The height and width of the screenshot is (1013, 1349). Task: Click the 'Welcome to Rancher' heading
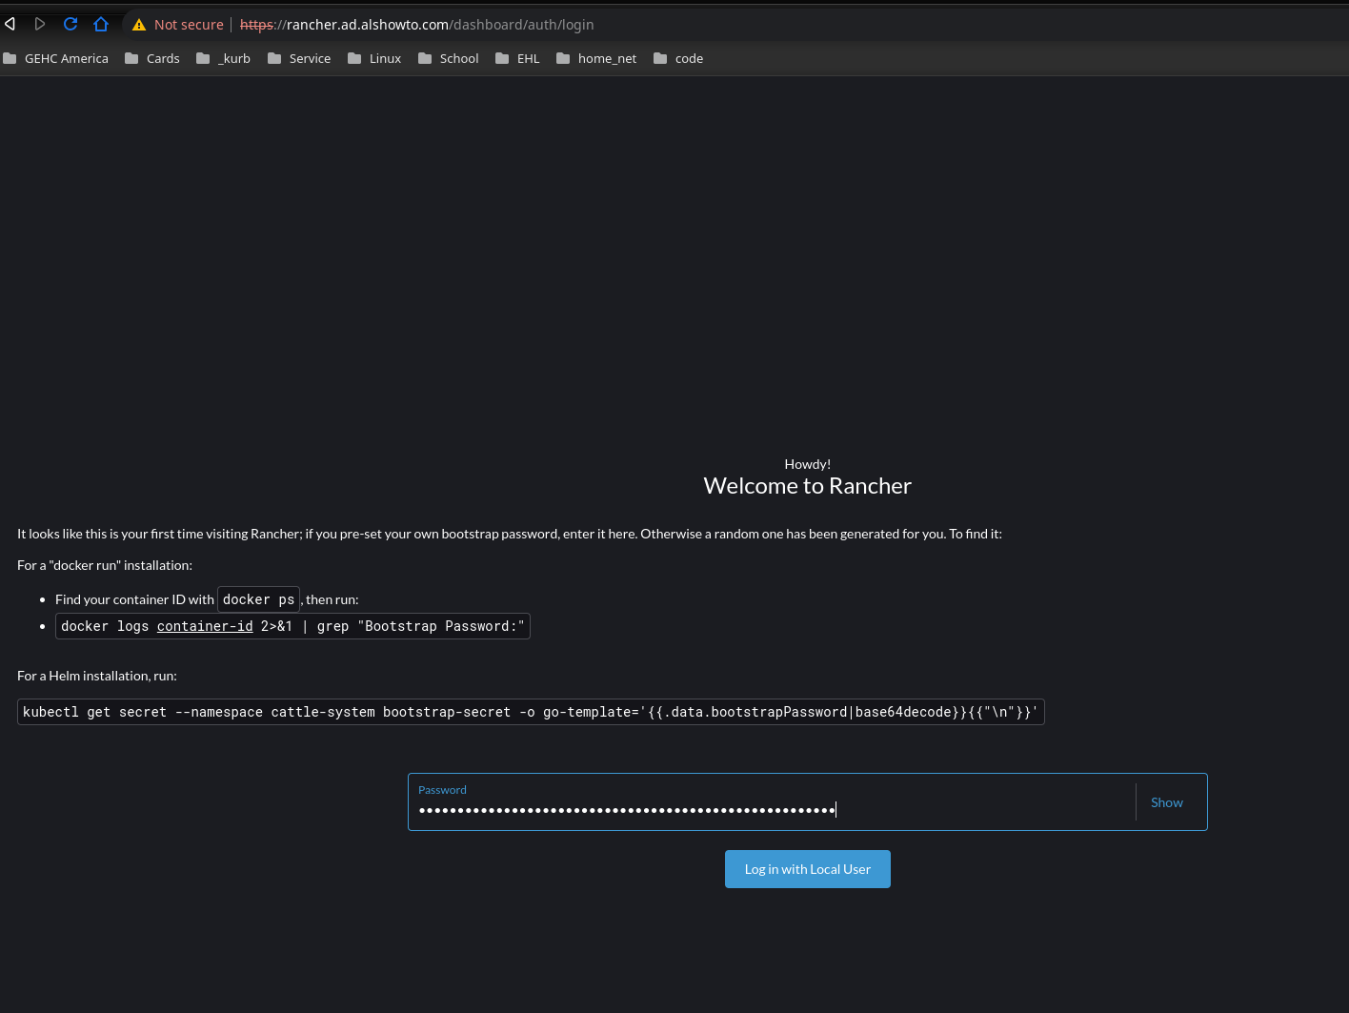tap(808, 486)
